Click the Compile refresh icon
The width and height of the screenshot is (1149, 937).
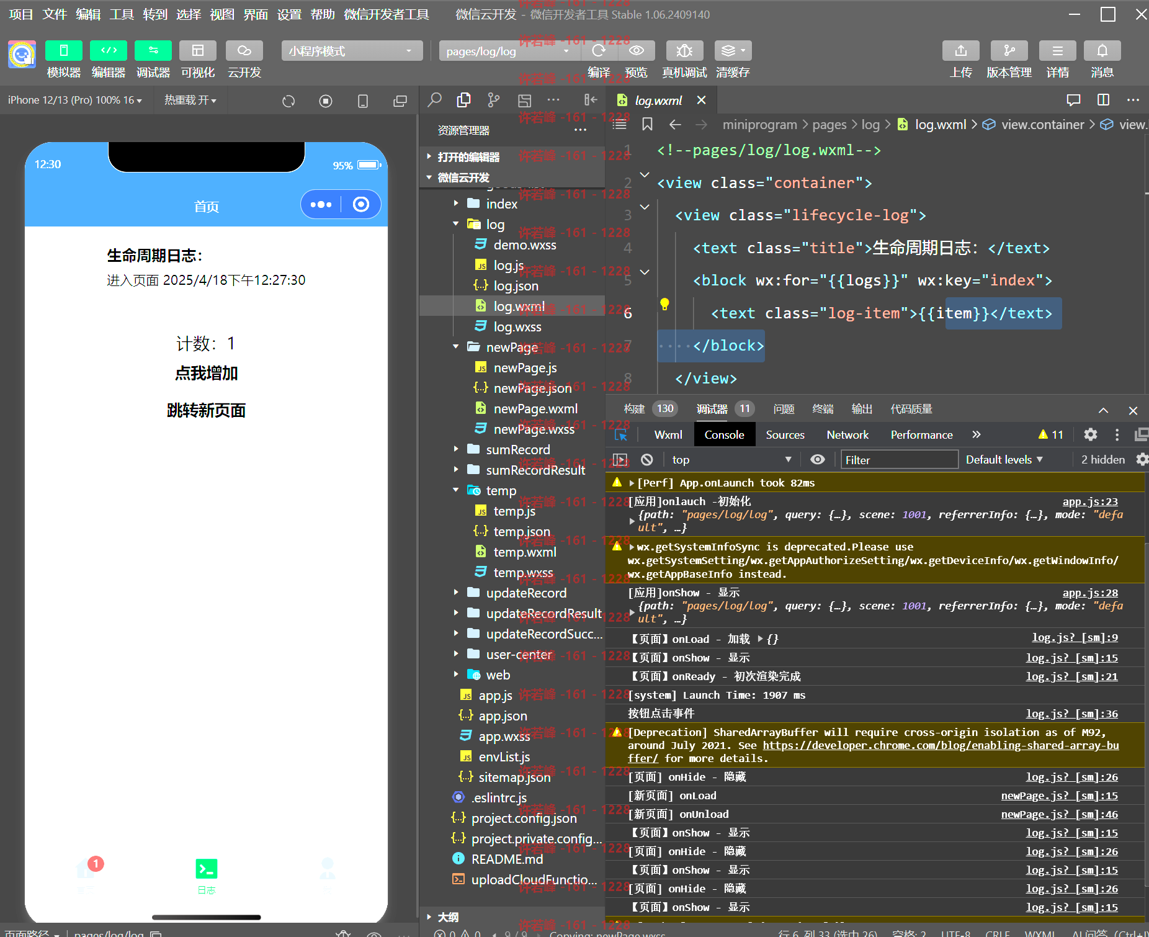click(x=599, y=50)
